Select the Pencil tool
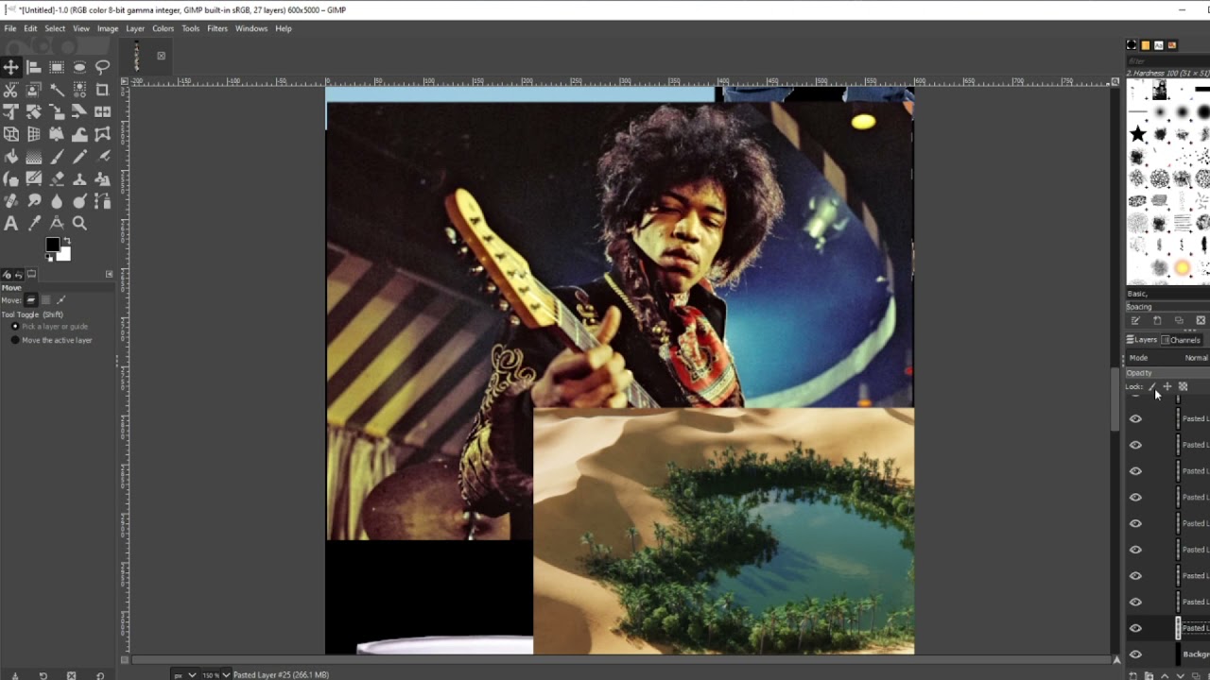 79,157
